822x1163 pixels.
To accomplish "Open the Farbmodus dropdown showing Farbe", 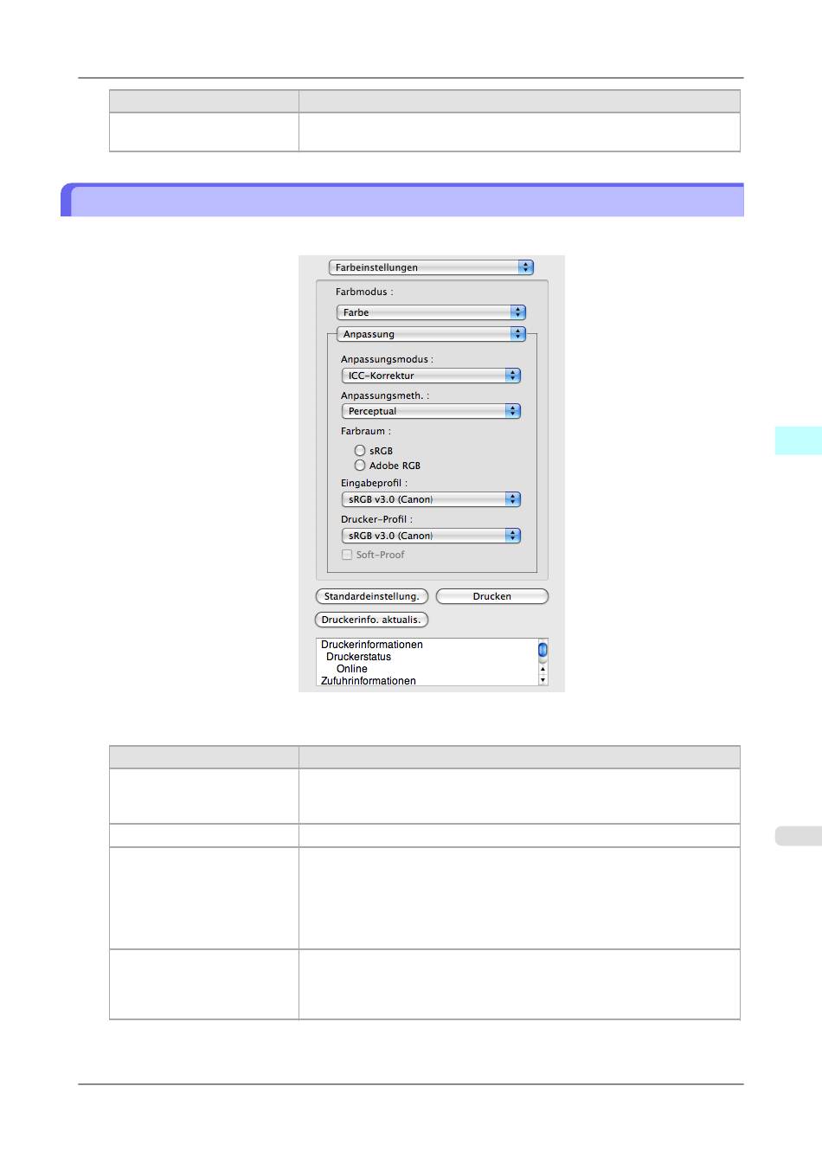I will pyautogui.click(x=431, y=312).
